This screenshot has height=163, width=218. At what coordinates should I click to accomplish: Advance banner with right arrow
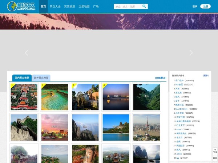191,53
